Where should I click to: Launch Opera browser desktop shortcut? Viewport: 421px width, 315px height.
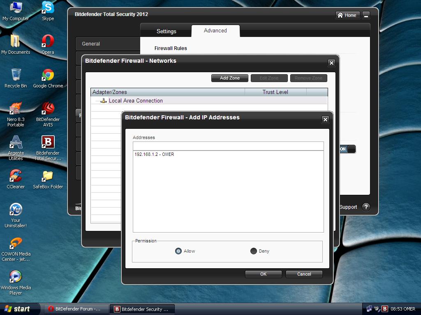click(48, 44)
